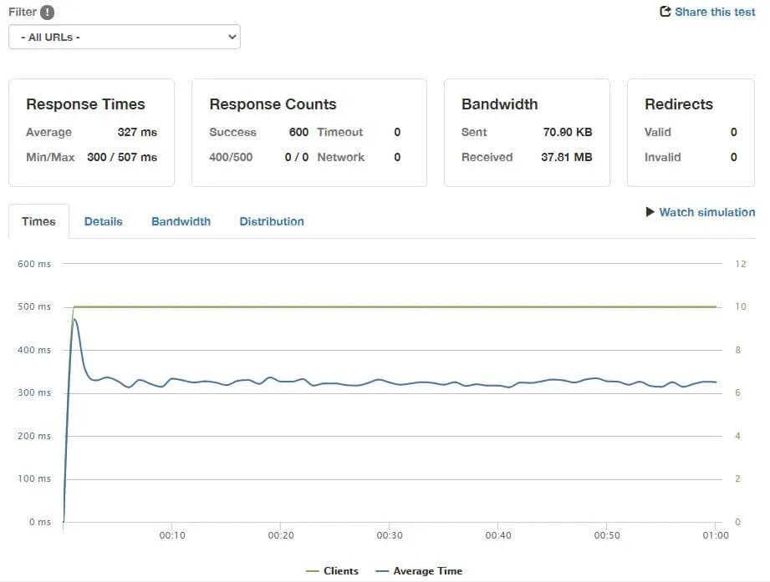Click the Filter label text
This screenshot has width=770, height=582.
click(23, 12)
